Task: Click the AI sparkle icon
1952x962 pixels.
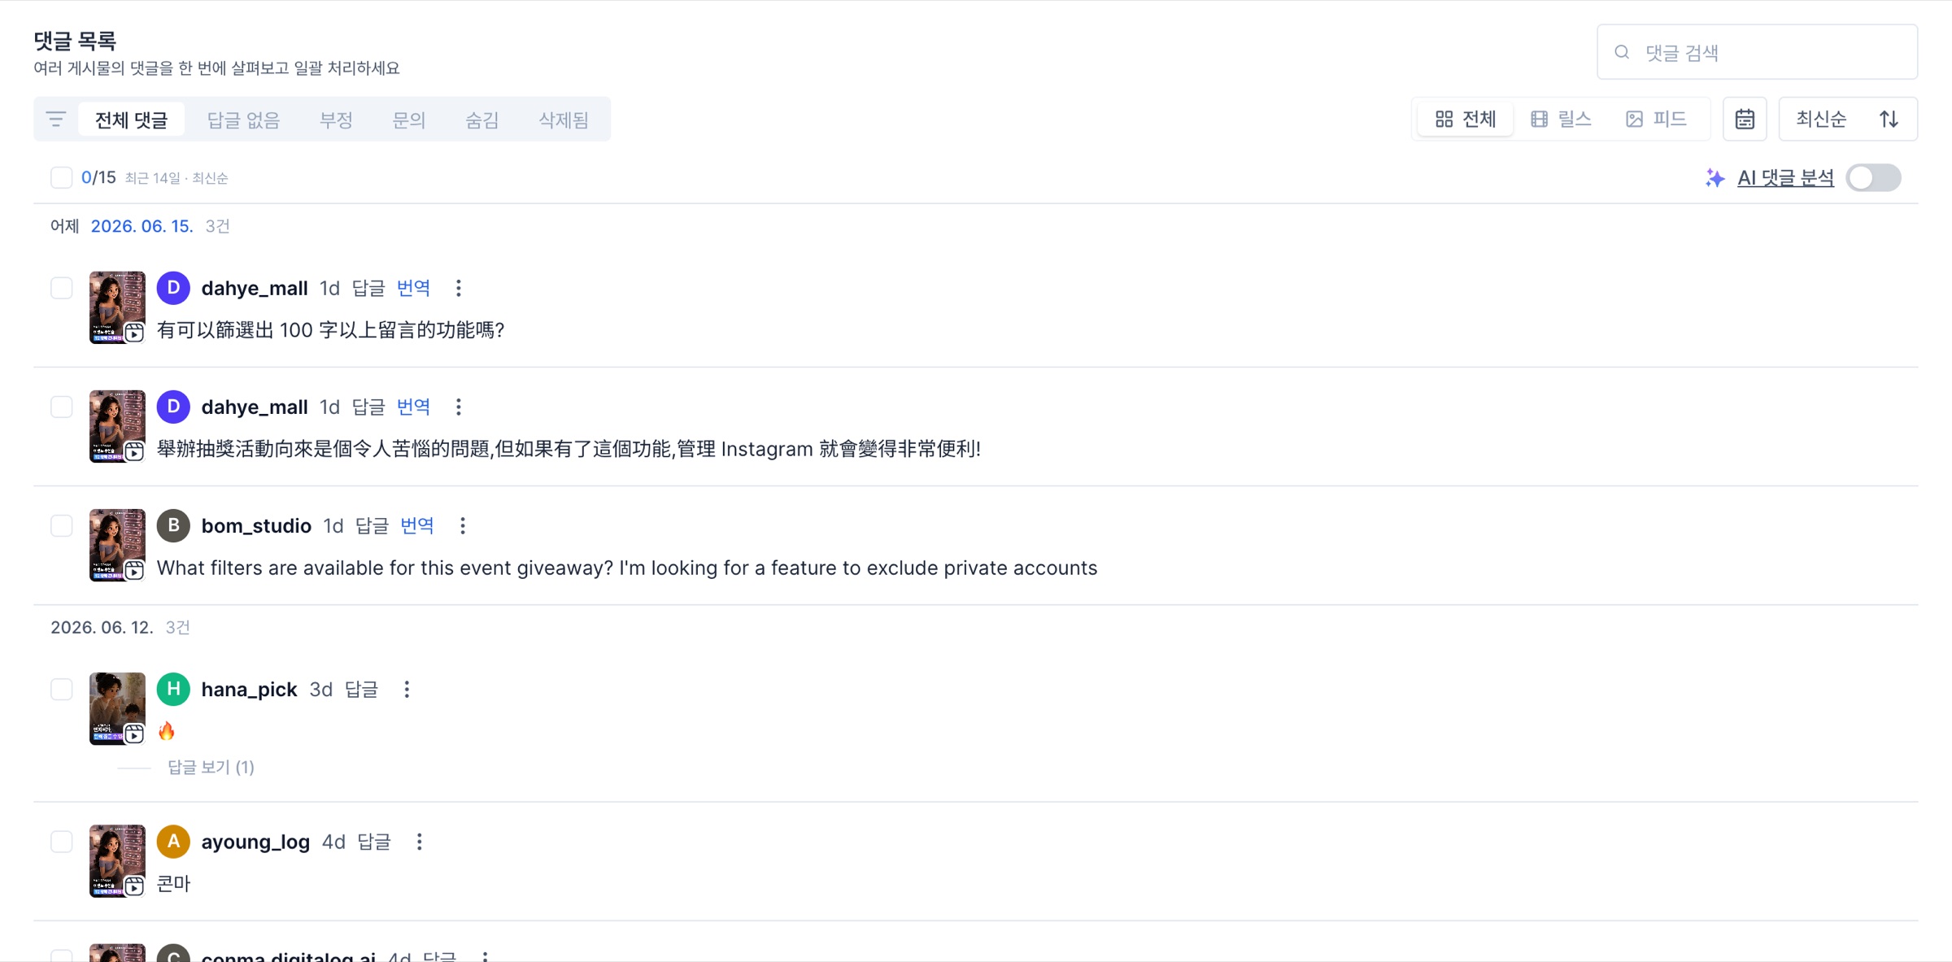Action: 1715,178
